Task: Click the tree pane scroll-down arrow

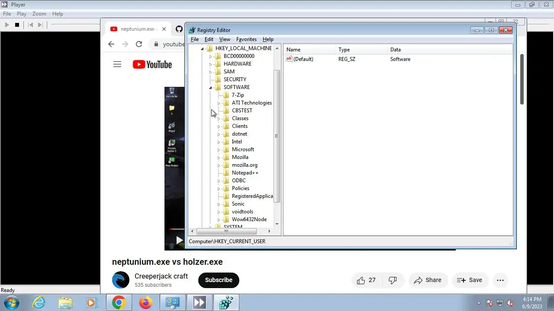Action: [x=277, y=224]
